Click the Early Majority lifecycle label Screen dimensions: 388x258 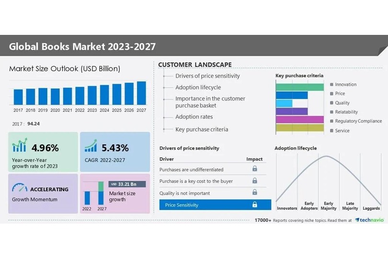[x=329, y=205]
